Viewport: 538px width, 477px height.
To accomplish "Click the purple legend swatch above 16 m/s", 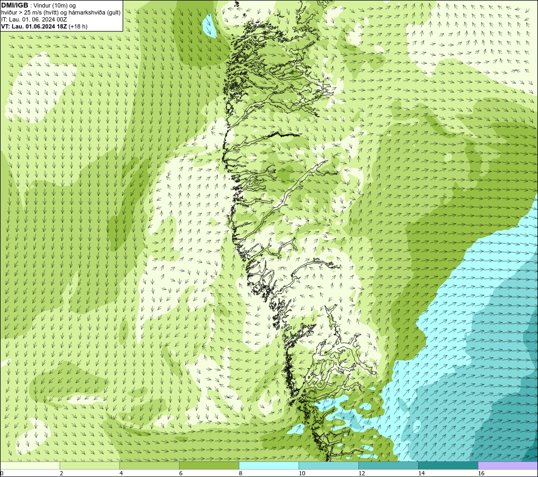I will coord(508,465).
